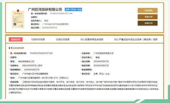Click the 发送报告 button
The height and width of the screenshot is (103, 170).
148,11
